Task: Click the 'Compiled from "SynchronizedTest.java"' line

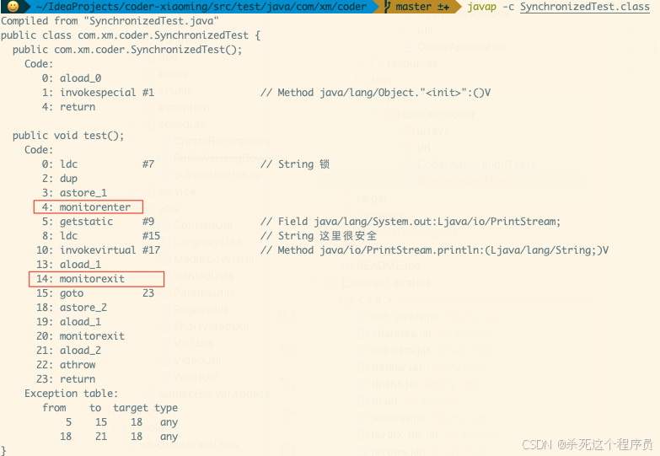Action: (x=110, y=20)
